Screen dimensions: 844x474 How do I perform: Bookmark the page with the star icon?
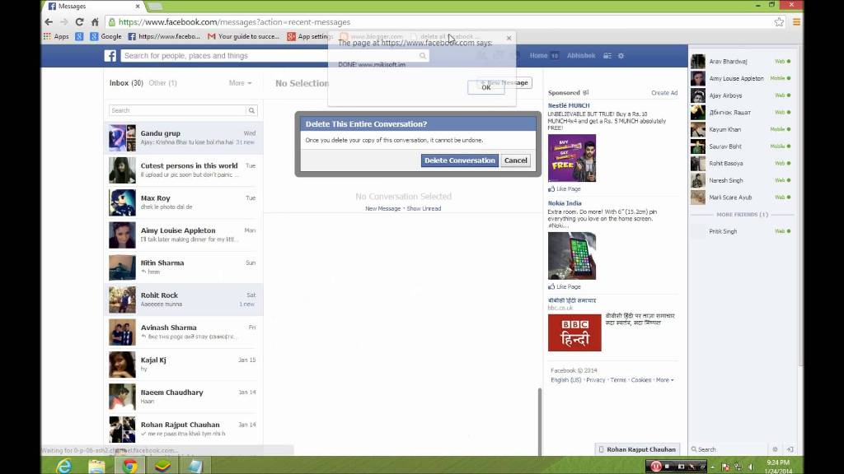click(x=779, y=22)
